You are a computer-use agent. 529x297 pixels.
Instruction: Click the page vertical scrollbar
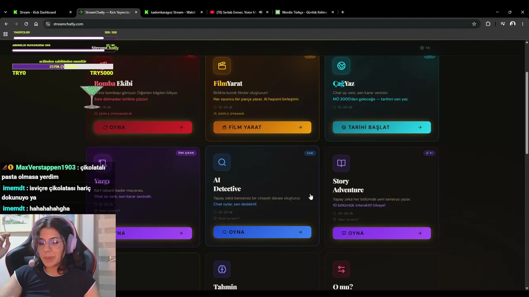pyautogui.click(x=527, y=113)
